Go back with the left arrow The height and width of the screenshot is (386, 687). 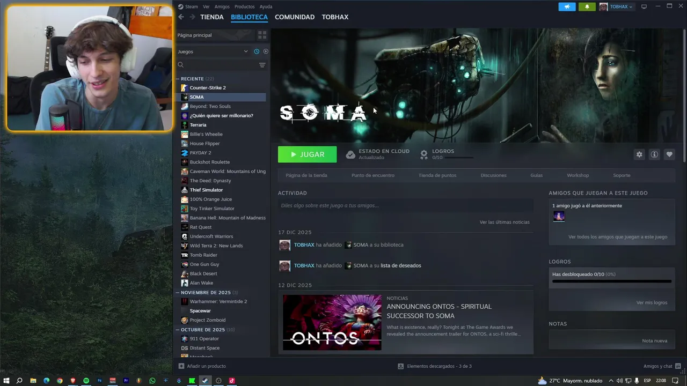[181, 17]
